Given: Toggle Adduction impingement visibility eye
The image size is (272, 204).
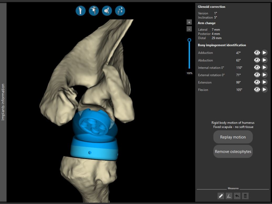Looking at the screenshot, I should [257, 53].
